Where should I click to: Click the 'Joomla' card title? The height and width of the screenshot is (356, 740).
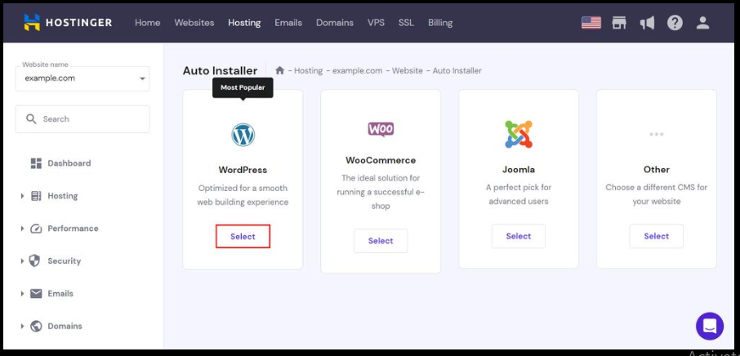pos(519,169)
